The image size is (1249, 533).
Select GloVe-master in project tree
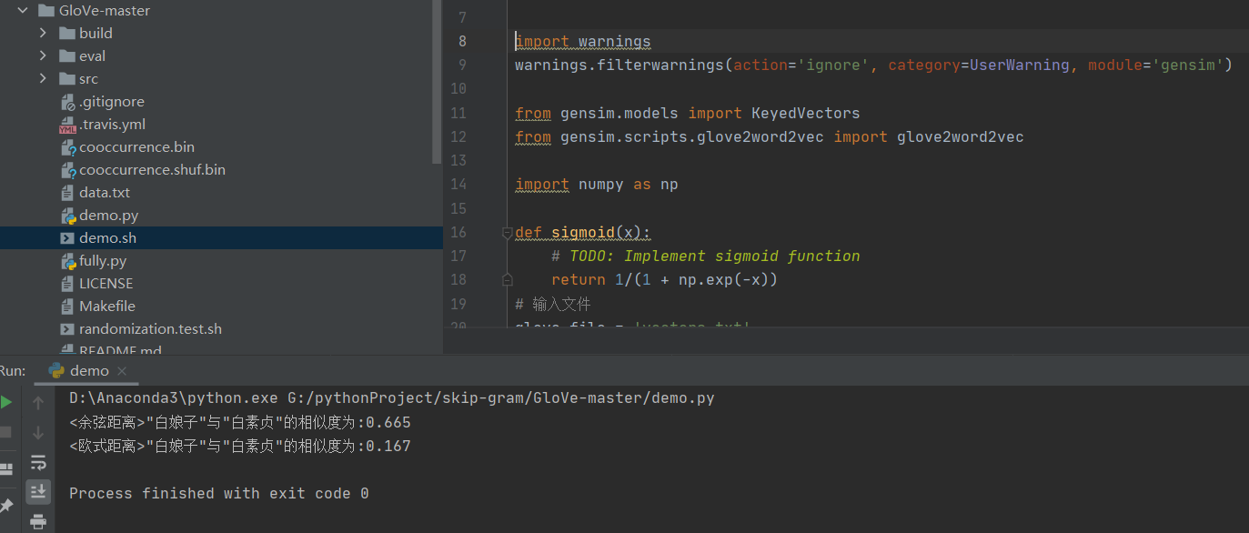105,11
